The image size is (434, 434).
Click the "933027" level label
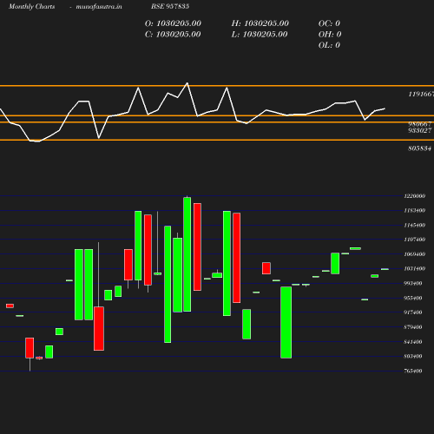coord(420,131)
